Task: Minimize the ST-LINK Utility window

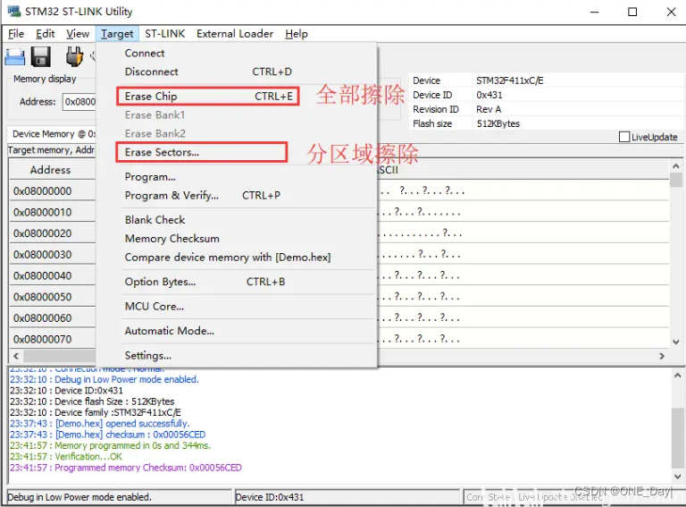Action: (x=594, y=12)
